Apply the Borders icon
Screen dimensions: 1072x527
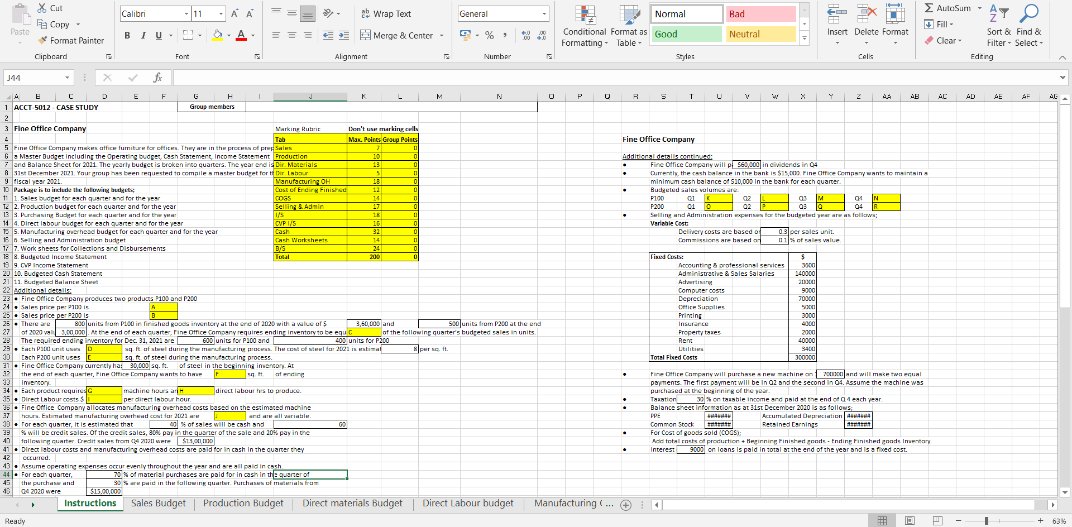[x=188, y=35]
